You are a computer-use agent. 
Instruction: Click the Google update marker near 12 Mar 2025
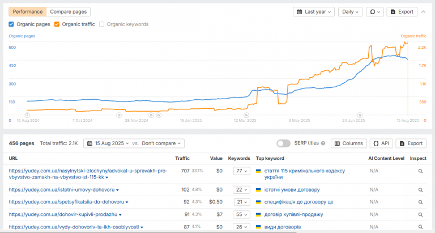[x=246, y=115]
